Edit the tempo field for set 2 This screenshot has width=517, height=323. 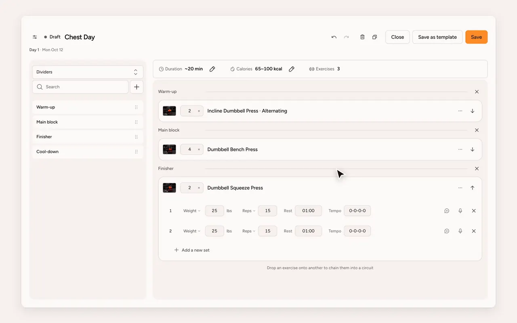tap(357, 231)
